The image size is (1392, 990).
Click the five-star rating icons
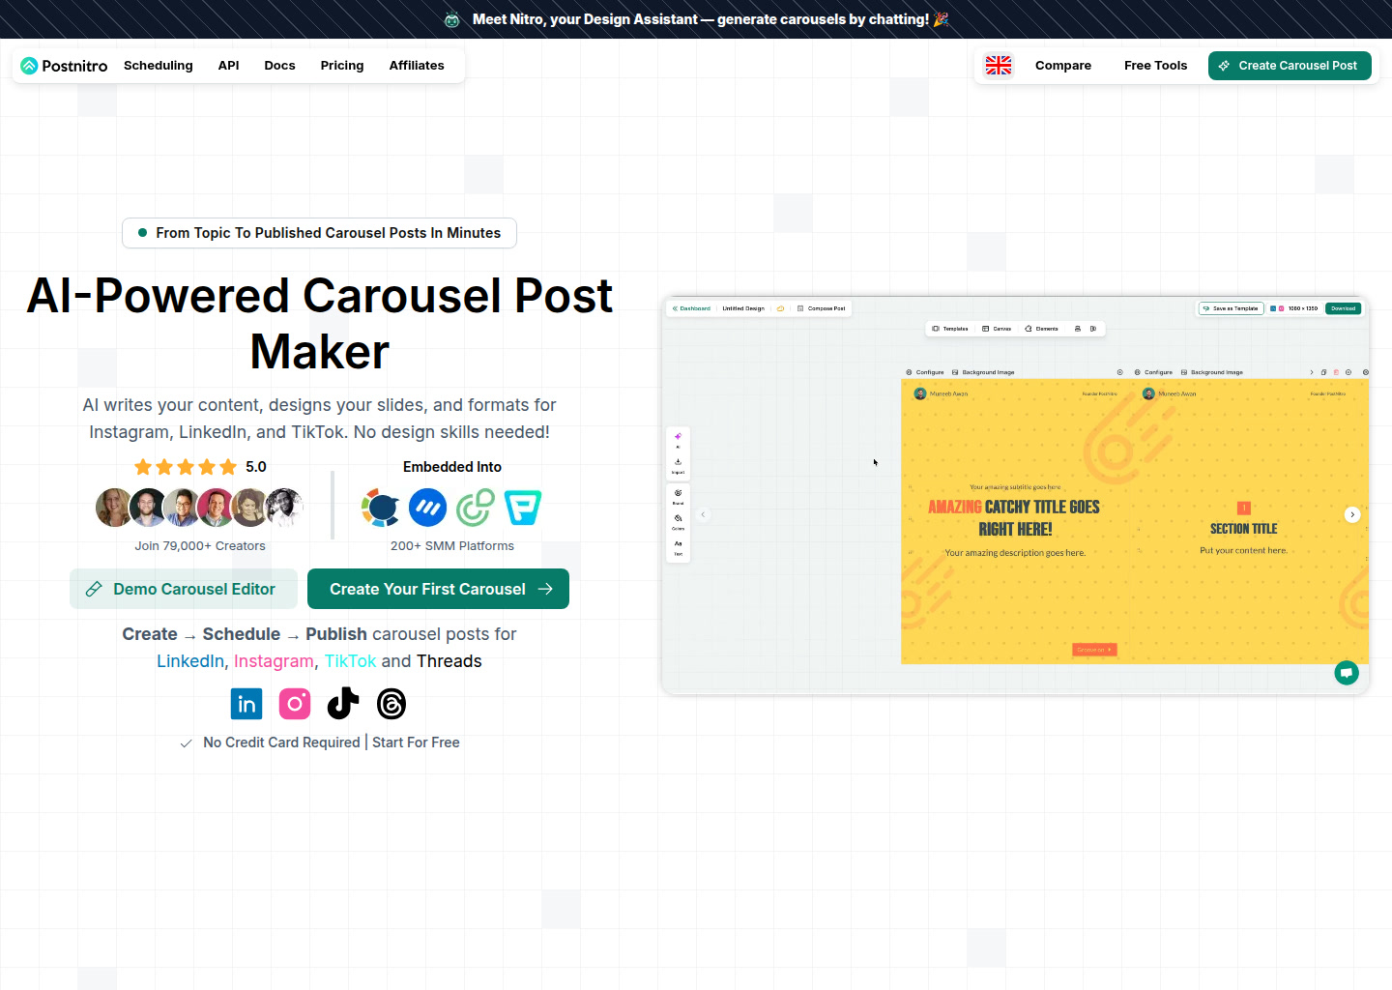point(186,467)
